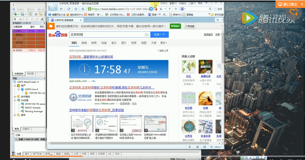Screen dimensions: 305x160
Task: Expand the 脚本 tree node
Action: coord(15,115)
